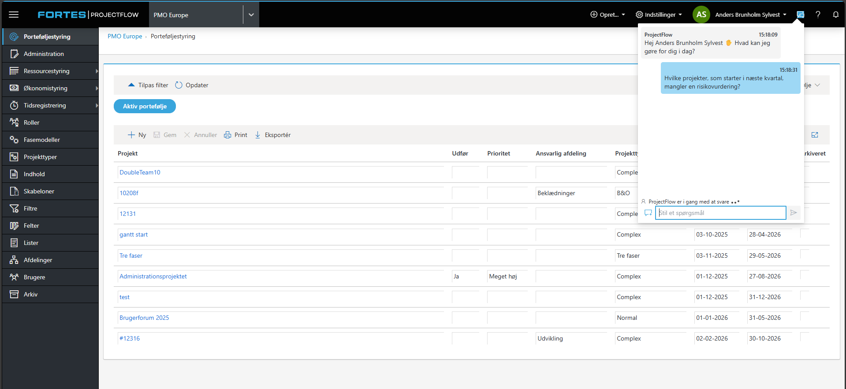Click the Skabeloner sidebar icon
The height and width of the screenshot is (389, 846).
[x=14, y=191]
